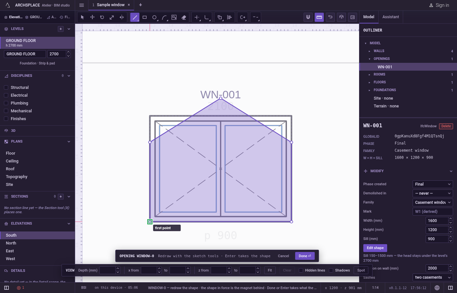Click the Undo arrow icon
This screenshot has height=293, width=457.
coord(330,17)
